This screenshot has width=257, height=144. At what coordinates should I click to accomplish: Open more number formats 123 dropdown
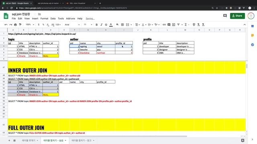(58, 25)
